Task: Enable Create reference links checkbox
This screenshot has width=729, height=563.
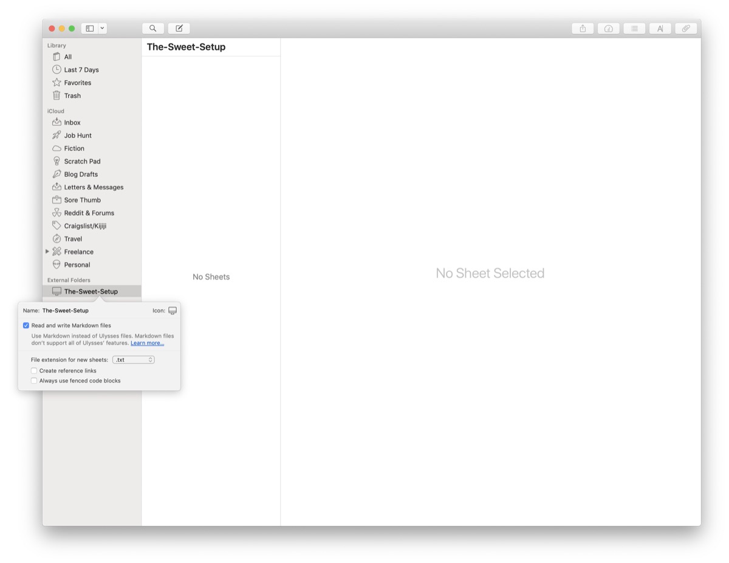Action: [x=34, y=370]
